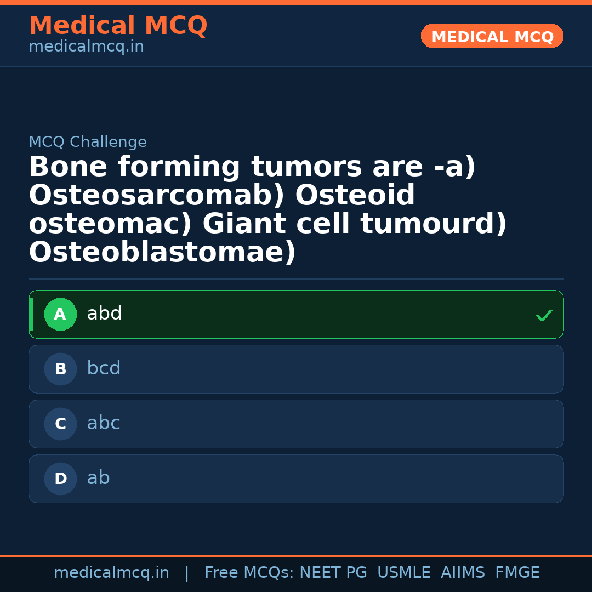Open the medicalmcq.in link under the logo
Viewport: 592px width, 592px height.
coord(86,46)
